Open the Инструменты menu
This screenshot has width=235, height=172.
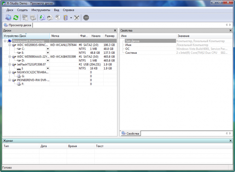tap(41, 10)
